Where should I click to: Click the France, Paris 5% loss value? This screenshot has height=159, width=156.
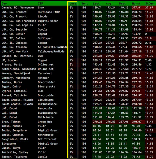click(x=71, y=65)
